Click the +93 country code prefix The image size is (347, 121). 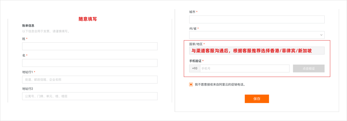(x=195, y=68)
